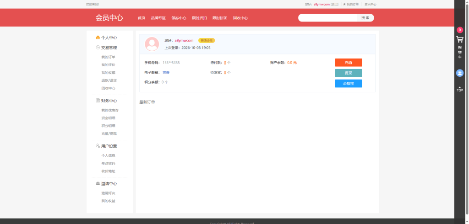Open 充值/提现 in sidebar
The width and height of the screenshot is (469, 224).
pyautogui.click(x=109, y=133)
